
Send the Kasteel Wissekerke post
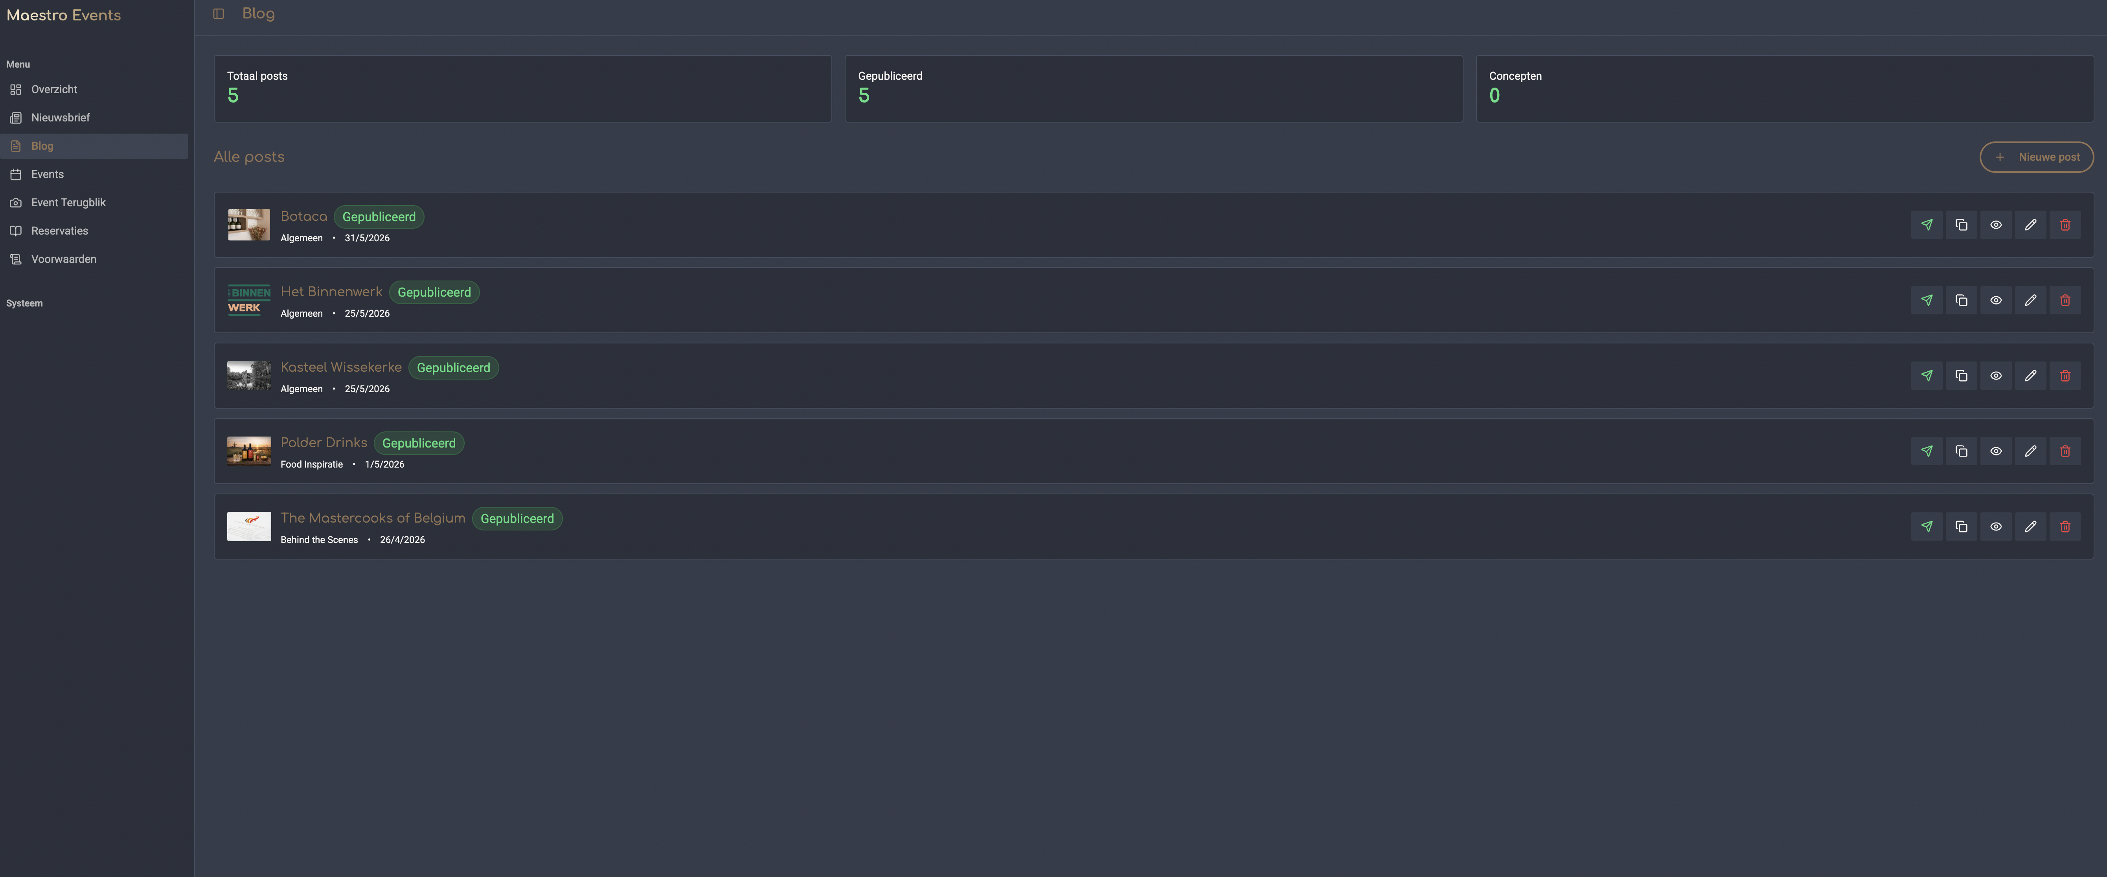(x=1927, y=376)
